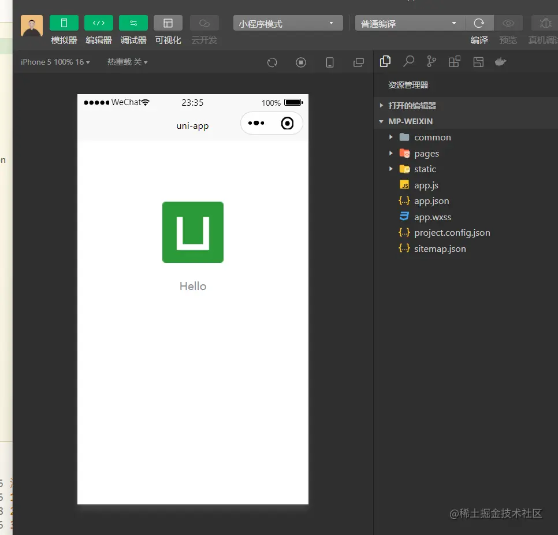Open the explorer files icon in editor sidebar

(385, 62)
